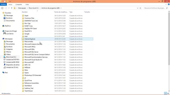Expand address bar history dropdown
Viewport: 170px width, 95px height.
click(x=138, y=8)
